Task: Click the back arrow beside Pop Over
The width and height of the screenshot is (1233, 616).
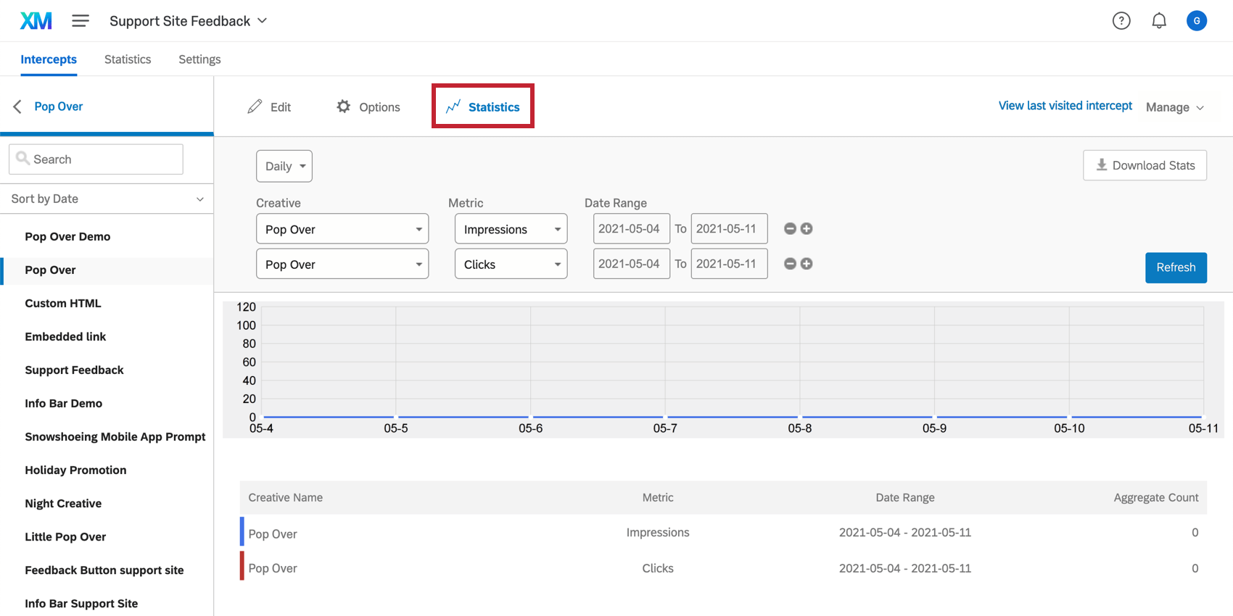Action: click(x=17, y=107)
